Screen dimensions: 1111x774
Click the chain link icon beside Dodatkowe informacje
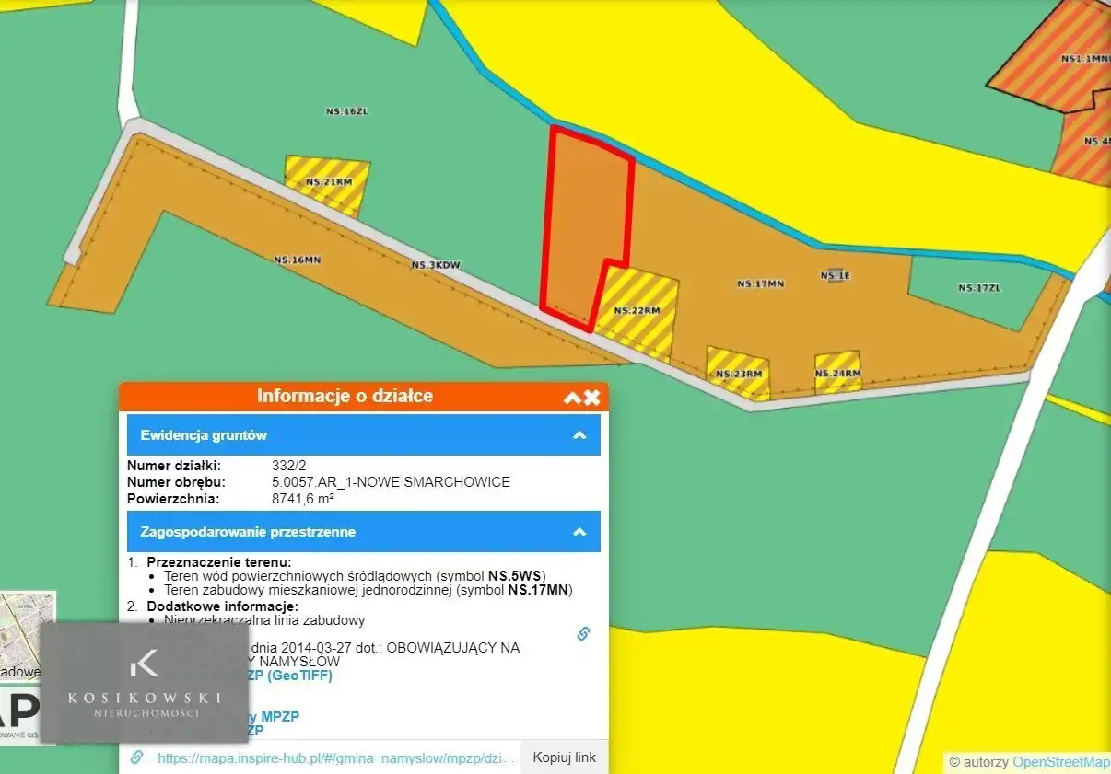[x=583, y=633]
